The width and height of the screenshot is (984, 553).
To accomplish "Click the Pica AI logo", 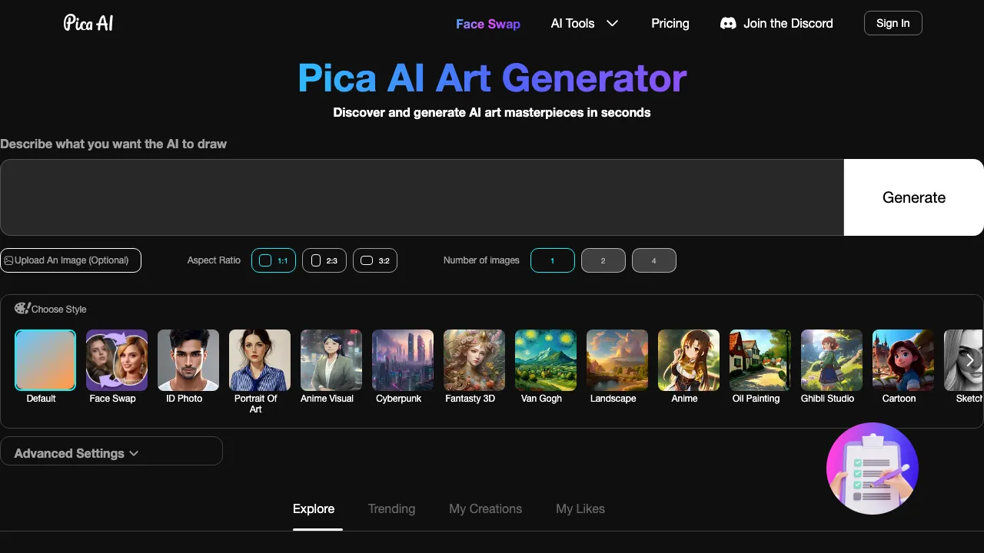I will coord(88,23).
